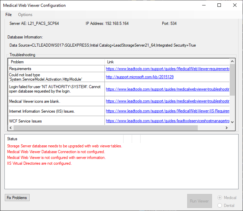Open the support.microsoft.com kb link
Viewport: 243px width, 211px height.
pyautogui.click(x=140, y=77)
